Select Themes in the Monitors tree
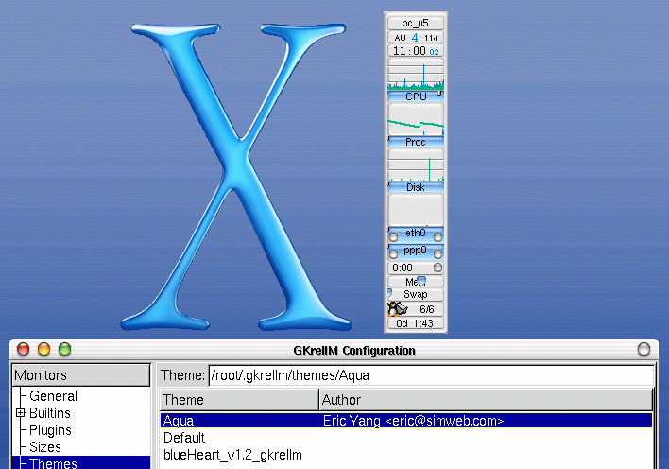Screen dimensions: 669x469 [x=53, y=463]
